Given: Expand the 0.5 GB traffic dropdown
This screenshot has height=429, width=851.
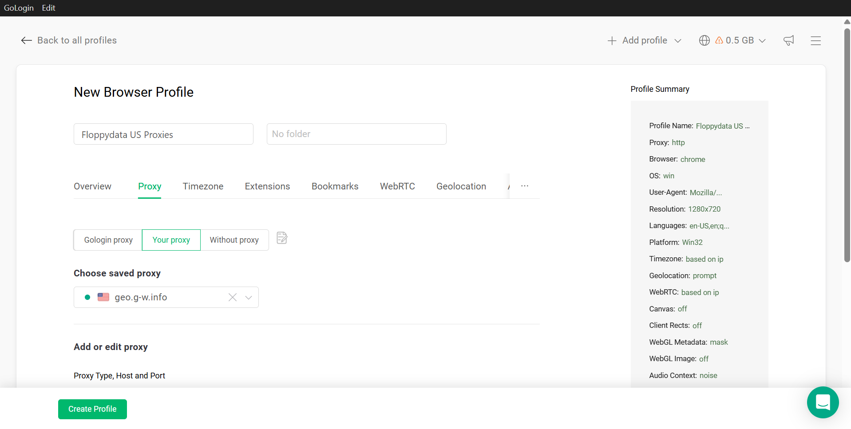Looking at the screenshot, I should click(762, 41).
